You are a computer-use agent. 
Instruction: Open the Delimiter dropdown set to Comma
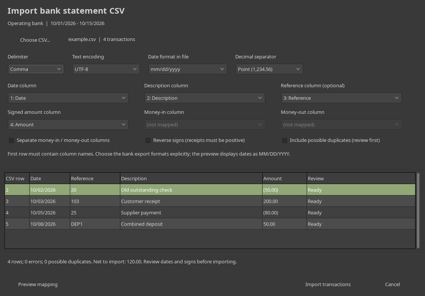[x=36, y=69]
